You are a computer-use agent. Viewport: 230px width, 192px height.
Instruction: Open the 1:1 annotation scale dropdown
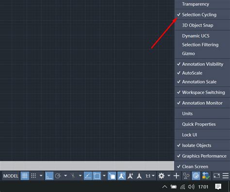click(150, 176)
